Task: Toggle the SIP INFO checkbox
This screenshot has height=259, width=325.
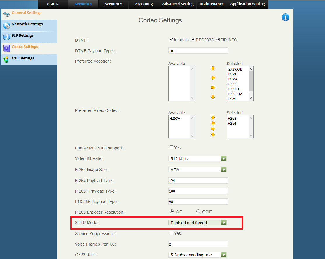Action: (218, 40)
